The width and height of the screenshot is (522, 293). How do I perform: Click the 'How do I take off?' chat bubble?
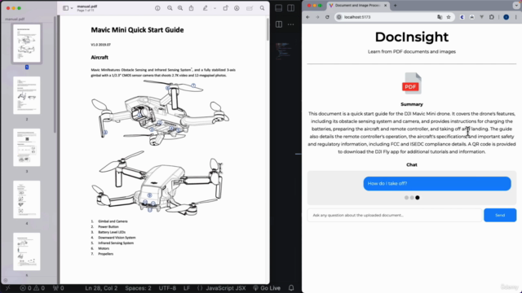click(437, 184)
